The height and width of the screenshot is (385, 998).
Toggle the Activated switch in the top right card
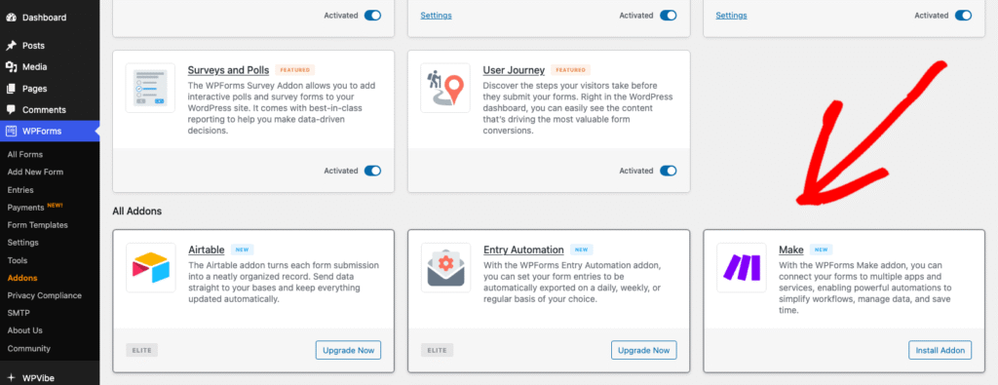pos(964,16)
